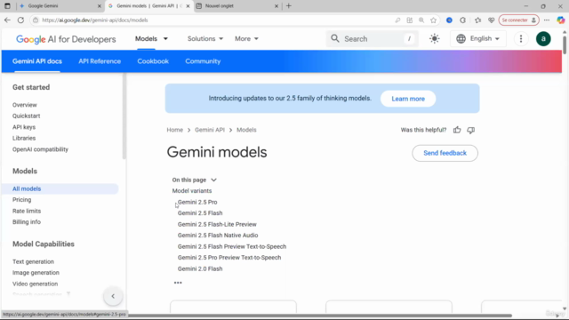Jump to Gemini 2.0 Flash section
This screenshot has height=320, width=569.
point(200,268)
